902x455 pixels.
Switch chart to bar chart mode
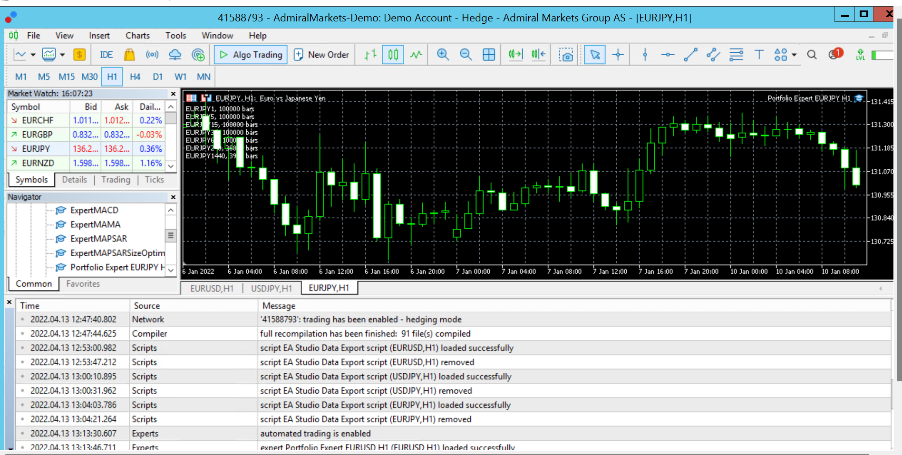(370, 55)
